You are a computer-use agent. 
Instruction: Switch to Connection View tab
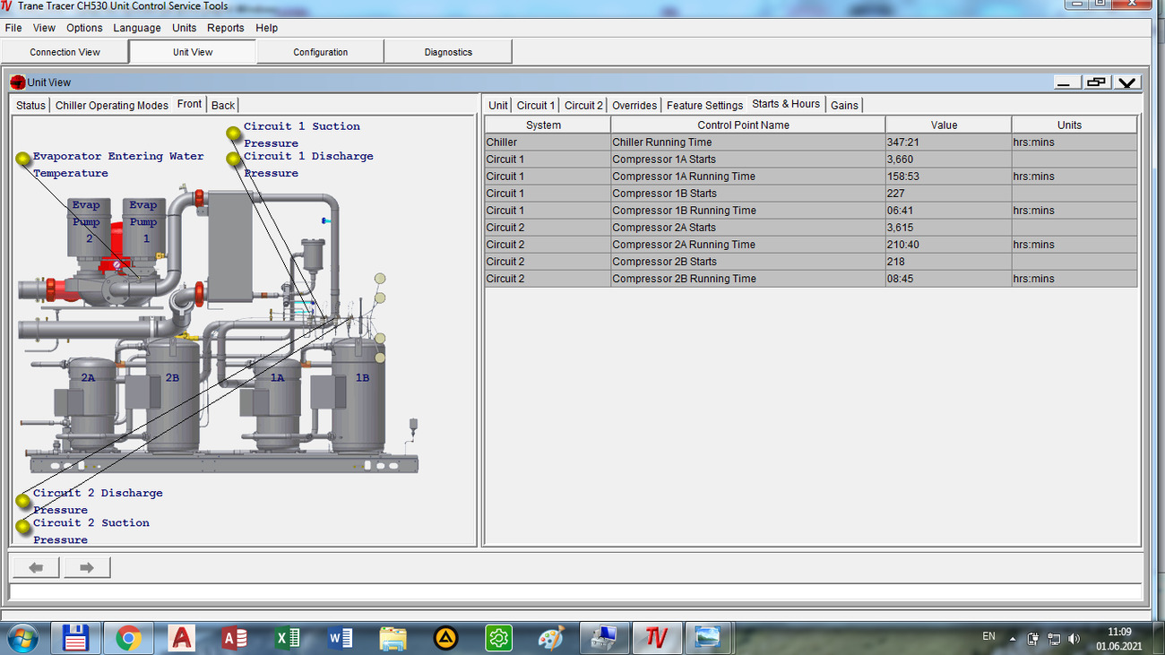click(x=65, y=52)
